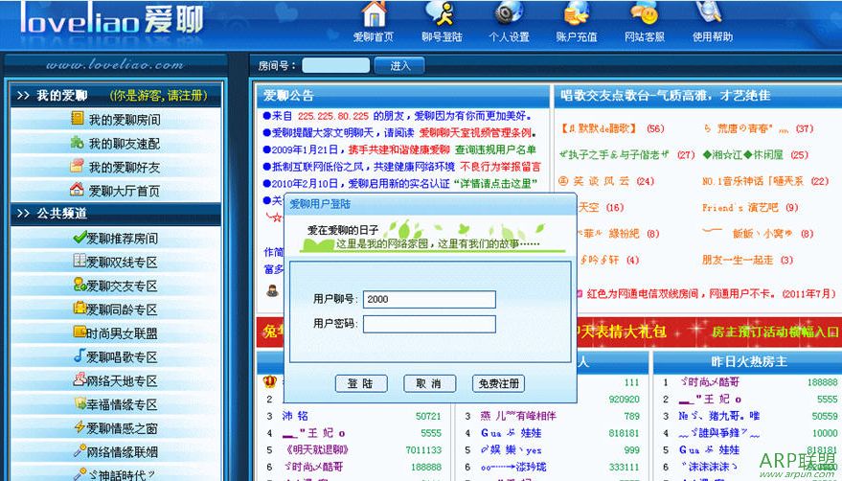Click the 登陆 button in login dialog
Screen dimensions: 842x481
[361, 383]
